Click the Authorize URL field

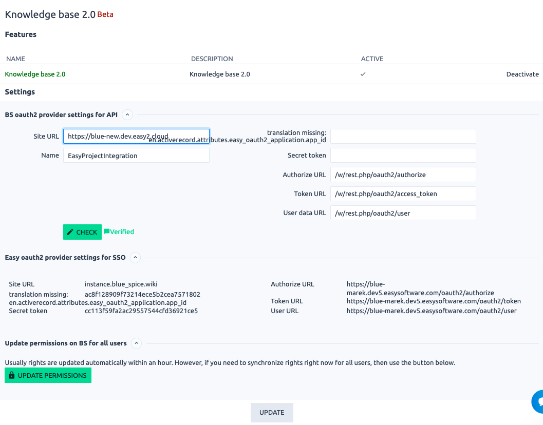403,175
